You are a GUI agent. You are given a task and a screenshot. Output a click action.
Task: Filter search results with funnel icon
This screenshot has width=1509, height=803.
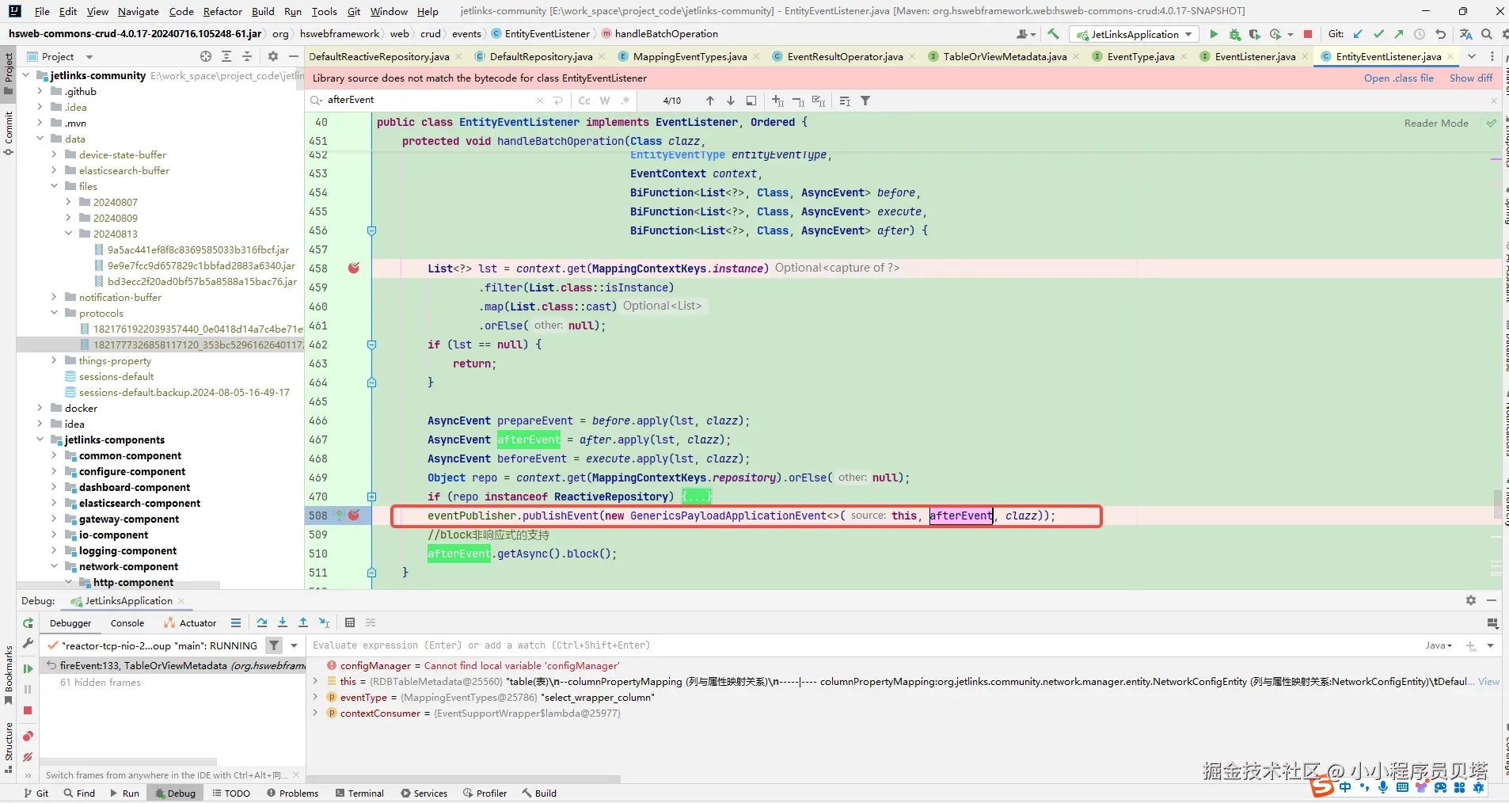(x=865, y=101)
